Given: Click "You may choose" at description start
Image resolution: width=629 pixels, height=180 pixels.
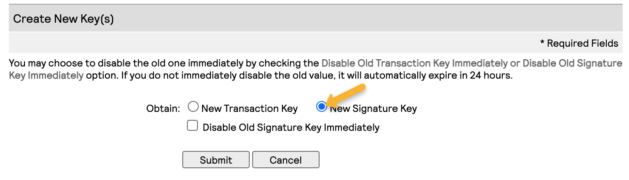Looking at the screenshot, I should tap(39, 64).
